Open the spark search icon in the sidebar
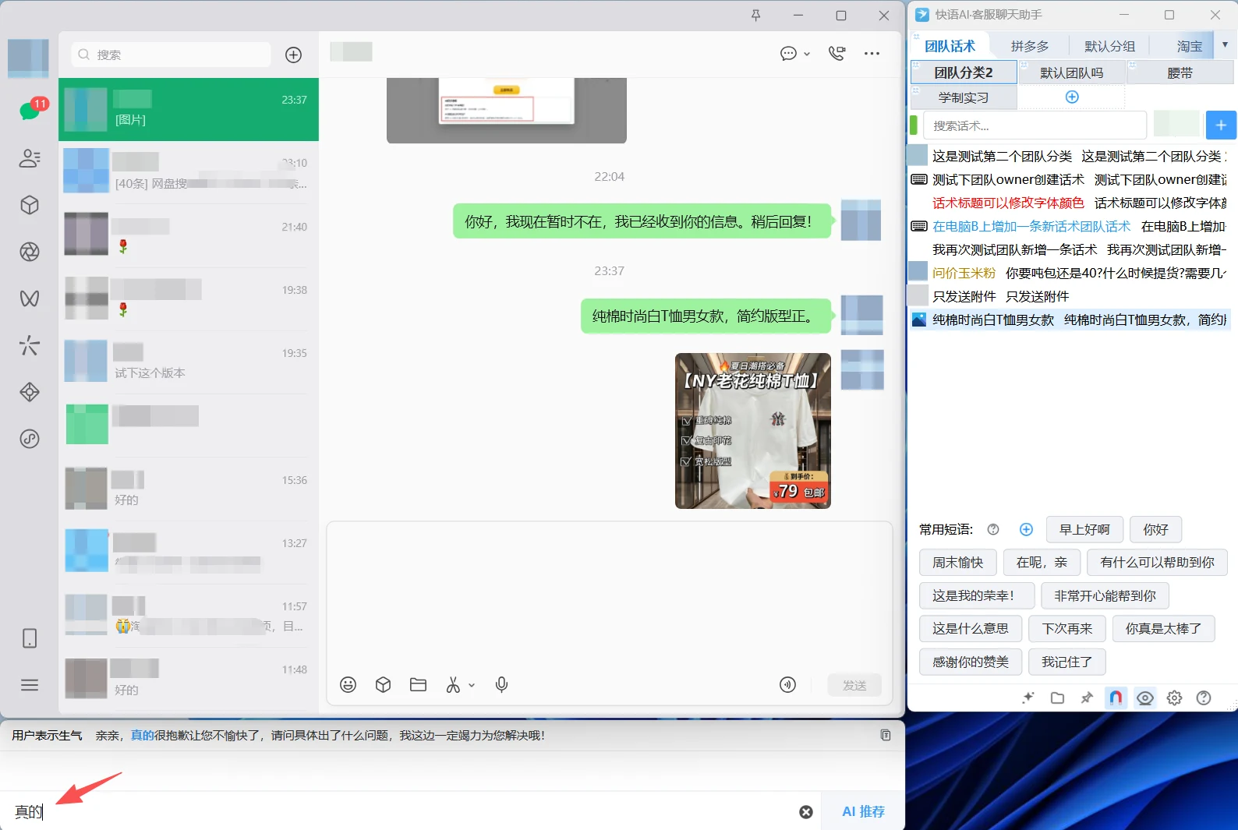This screenshot has width=1238, height=830. pyautogui.click(x=30, y=345)
